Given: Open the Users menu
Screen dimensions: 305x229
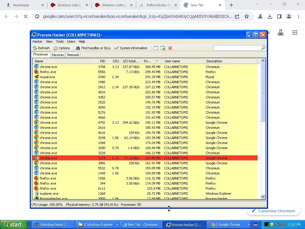Looking at the screenshot, I should 71,41.
